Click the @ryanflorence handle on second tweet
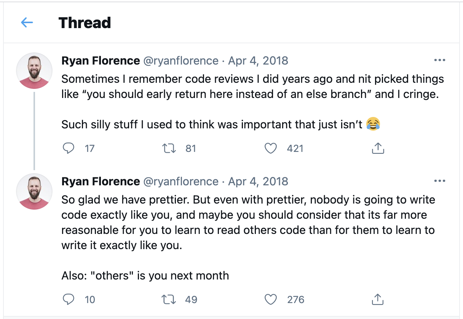This screenshot has width=463, height=319. 180,182
